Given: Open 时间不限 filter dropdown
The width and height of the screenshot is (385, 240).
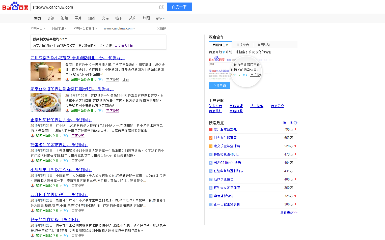Looking at the screenshot, I should click(59, 28).
